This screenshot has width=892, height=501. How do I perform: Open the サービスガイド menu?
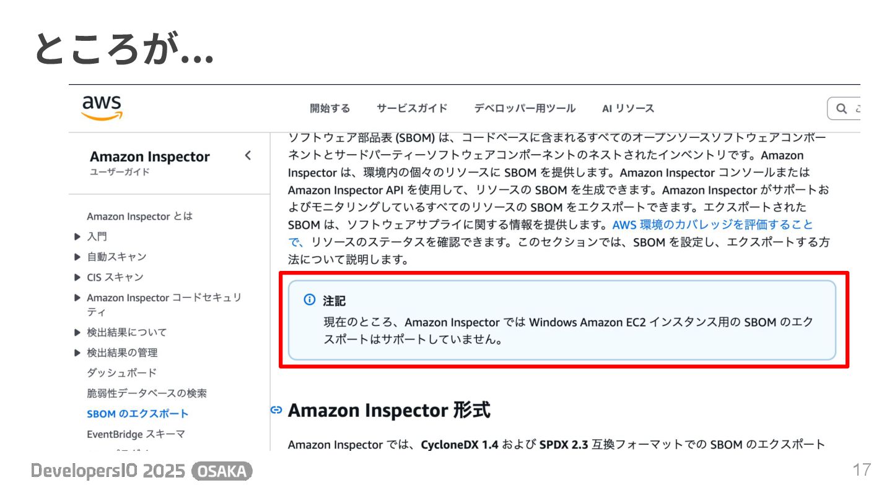tap(412, 108)
